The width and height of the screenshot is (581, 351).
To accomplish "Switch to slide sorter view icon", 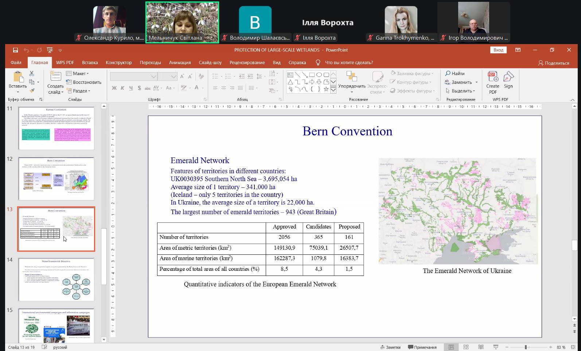I will (466, 347).
